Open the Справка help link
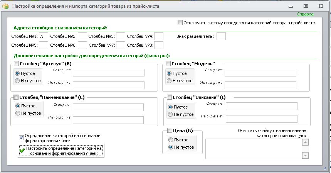Image resolution: width=331 pixels, height=173 pixels. click(x=305, y=14)
